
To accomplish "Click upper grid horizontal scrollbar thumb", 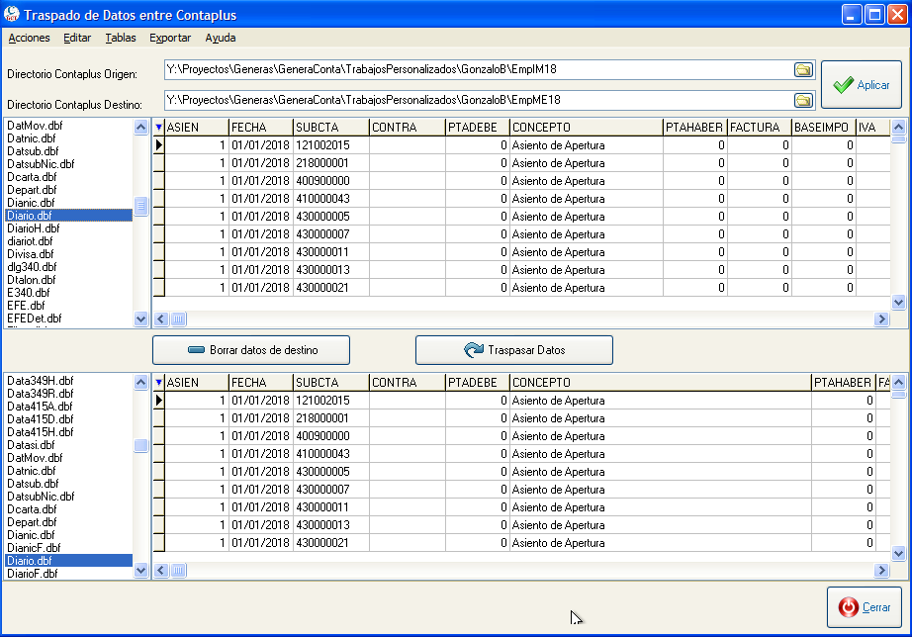I will click(179, 318).
